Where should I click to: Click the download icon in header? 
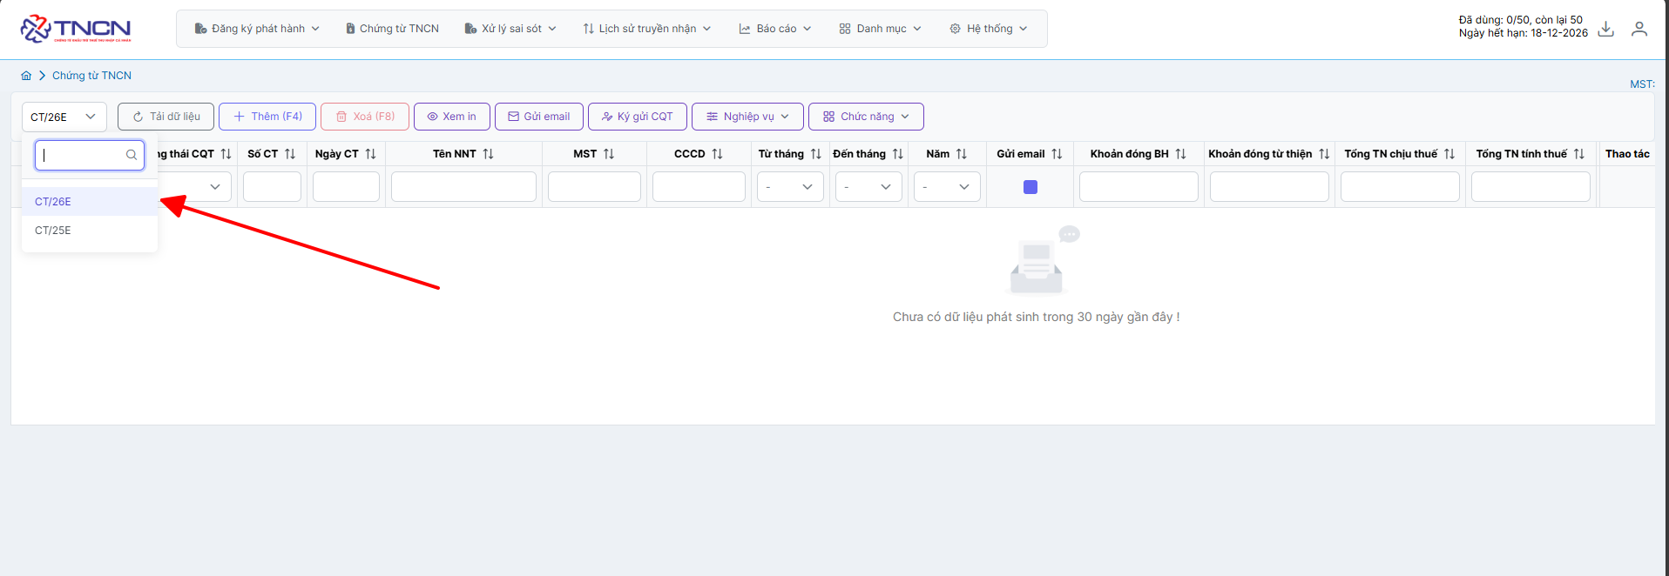coord(1606,29)
